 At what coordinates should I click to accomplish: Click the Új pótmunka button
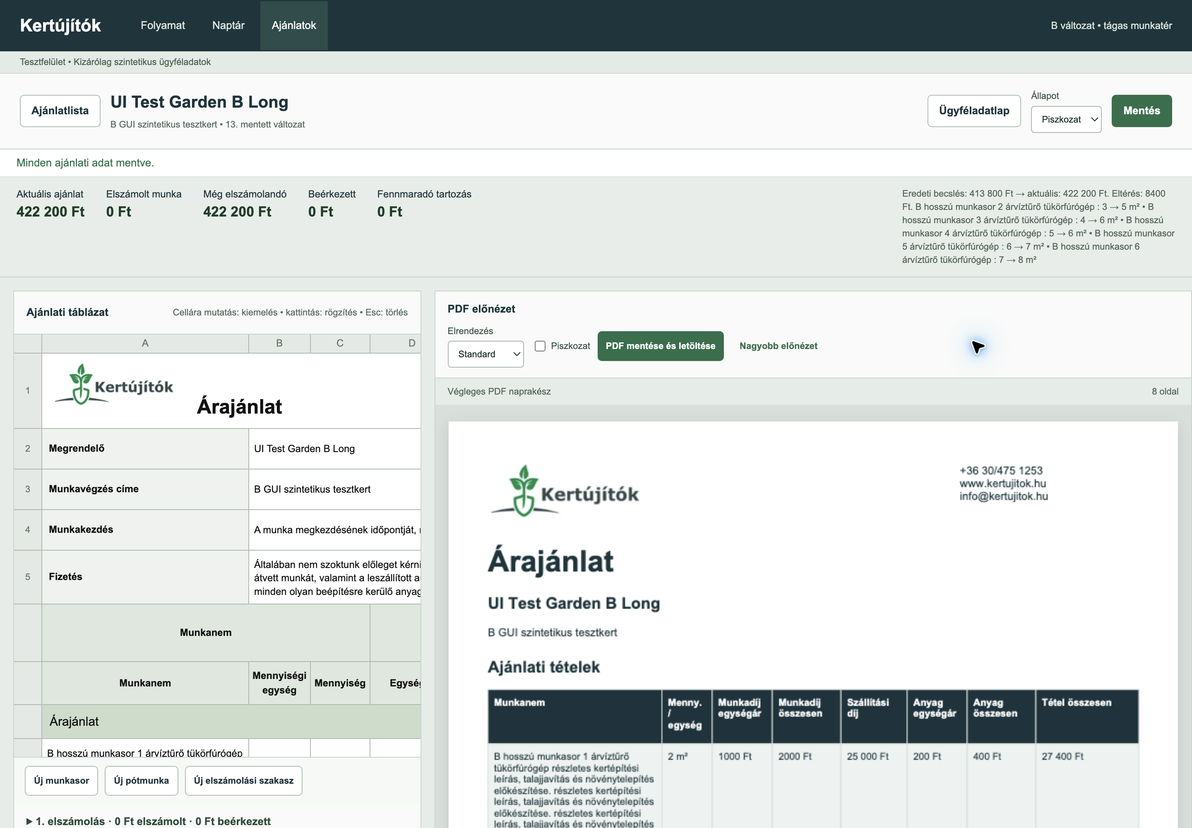141,780
